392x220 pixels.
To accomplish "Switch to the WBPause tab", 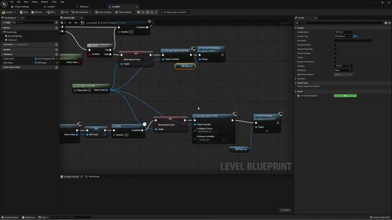I will click(83, 7).
